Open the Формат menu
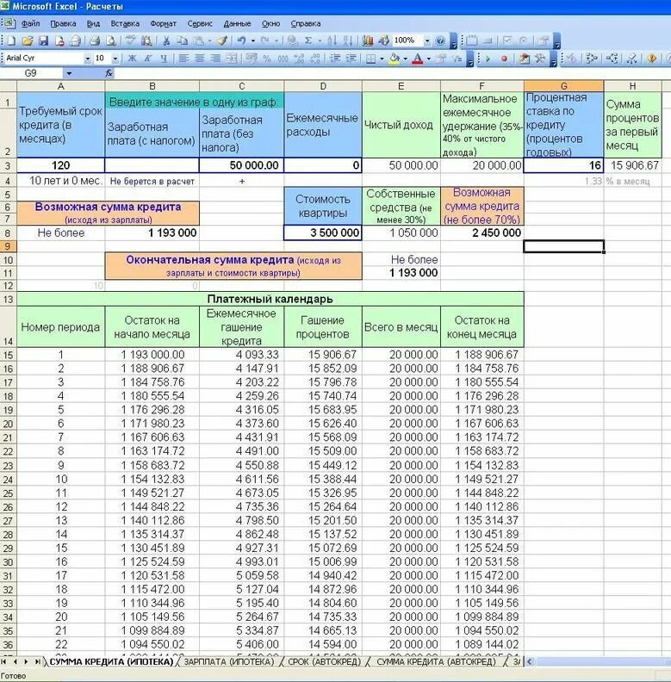671x682 pixels. (163, 23)
